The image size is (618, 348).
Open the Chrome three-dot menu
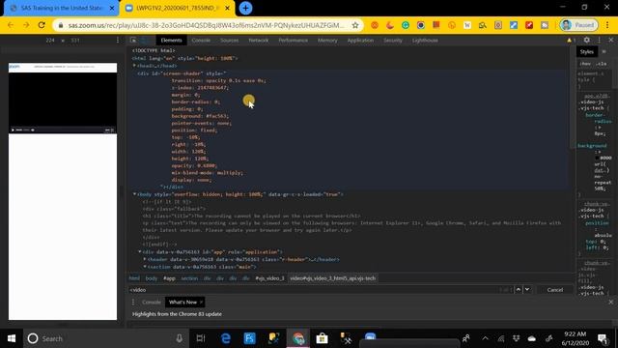click(x=607, y=25)
